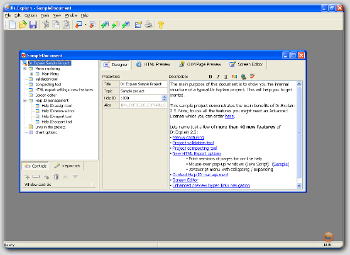Image resolution: width=350 pixels, height=255 pixels.
Task: Open a project with the folder icon
Action: point(23,25)
